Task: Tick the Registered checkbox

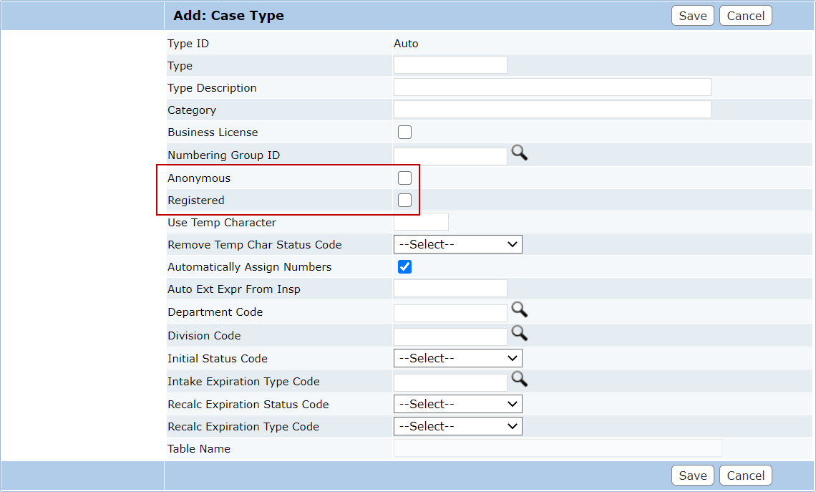Action: [404, 201]
